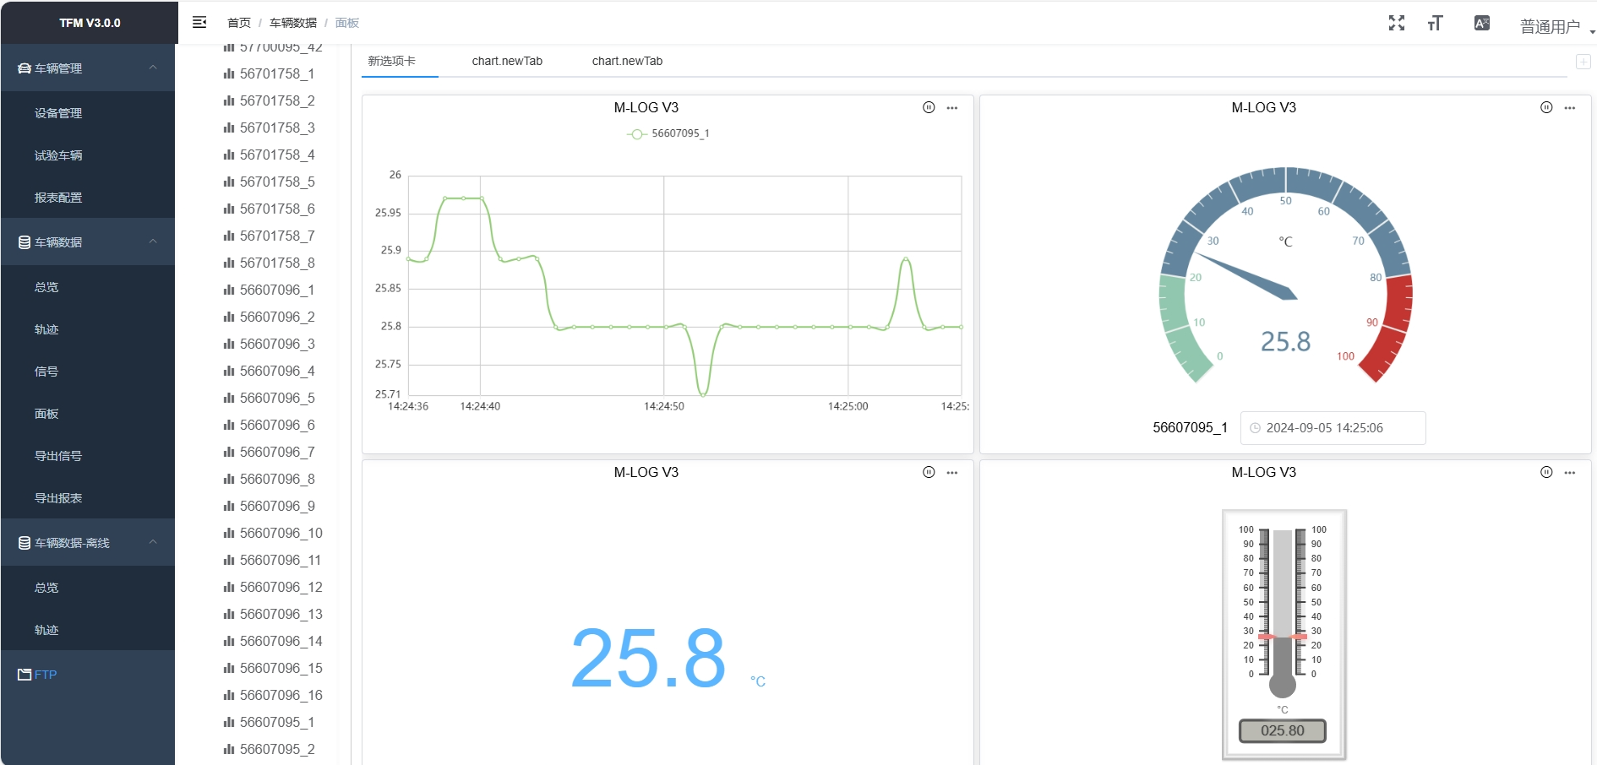Enter fullscreen mode using the expand icon

coord(1397,23)
